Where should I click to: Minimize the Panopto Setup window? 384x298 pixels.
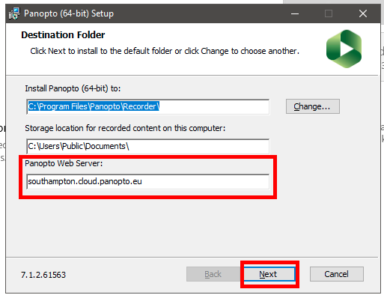(x=295, y=13)
